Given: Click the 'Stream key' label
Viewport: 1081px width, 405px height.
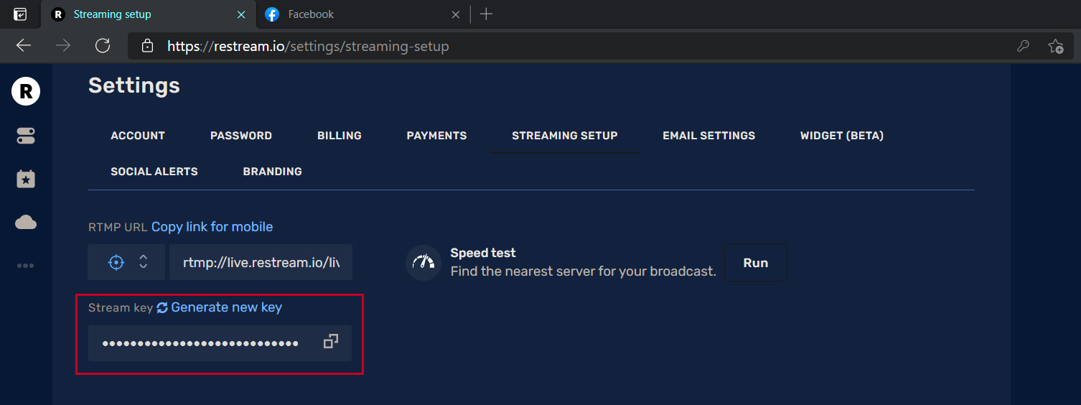Looking at the screenshot, I should pyautogui.click(x=121, y=307).
